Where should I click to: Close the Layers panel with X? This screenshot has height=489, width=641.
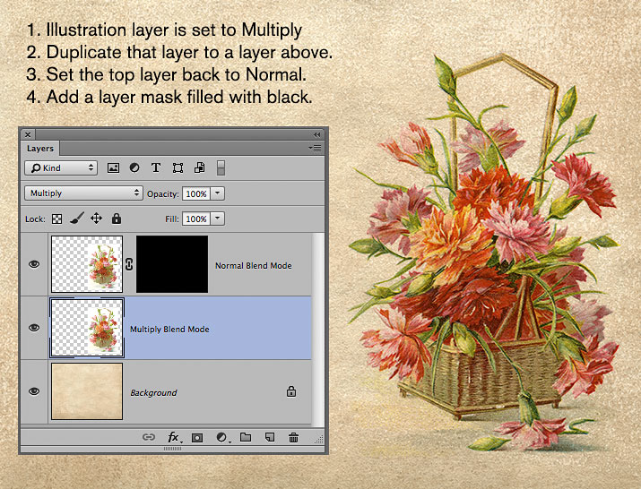pos(28,134)
